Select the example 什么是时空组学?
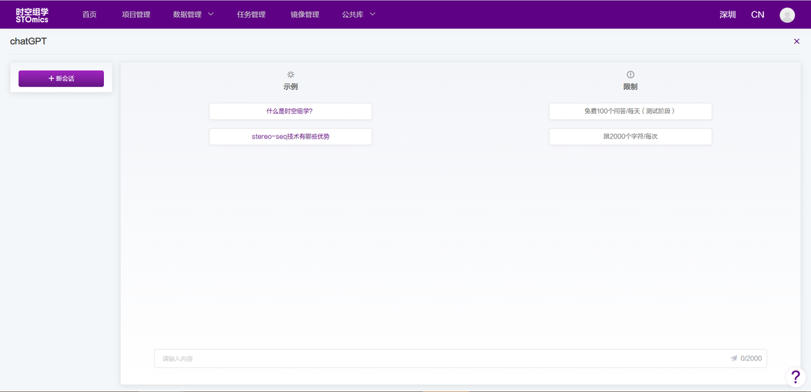This screenshot has width=811, height=392. (x=290, y=111)
